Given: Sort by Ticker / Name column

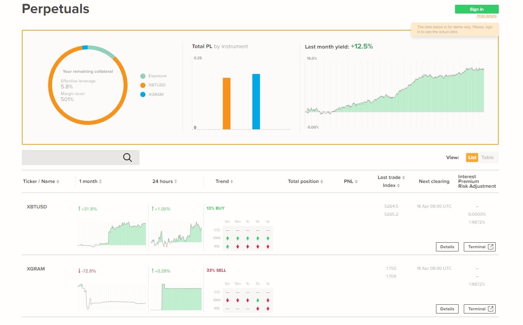Looking at the screenshot, I should [x=41, y=181].
